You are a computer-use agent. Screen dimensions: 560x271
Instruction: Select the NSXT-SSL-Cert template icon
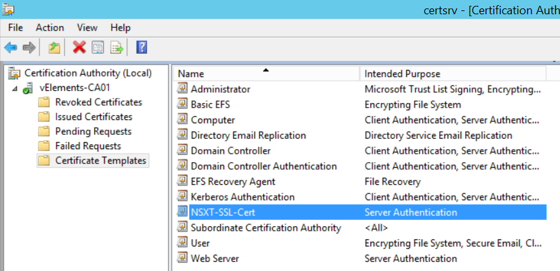click(183, 212)
